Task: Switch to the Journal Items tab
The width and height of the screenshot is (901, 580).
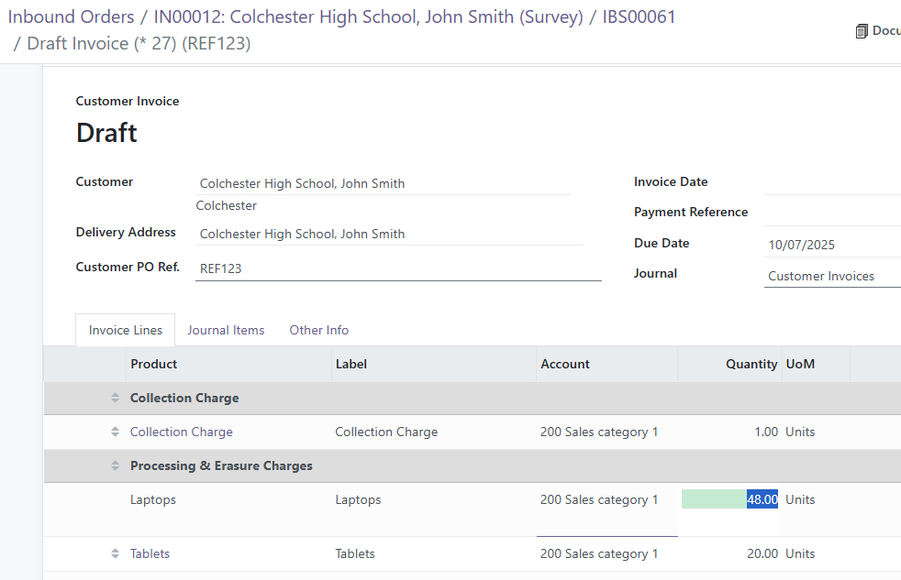Action: click(x=226, y=330)
